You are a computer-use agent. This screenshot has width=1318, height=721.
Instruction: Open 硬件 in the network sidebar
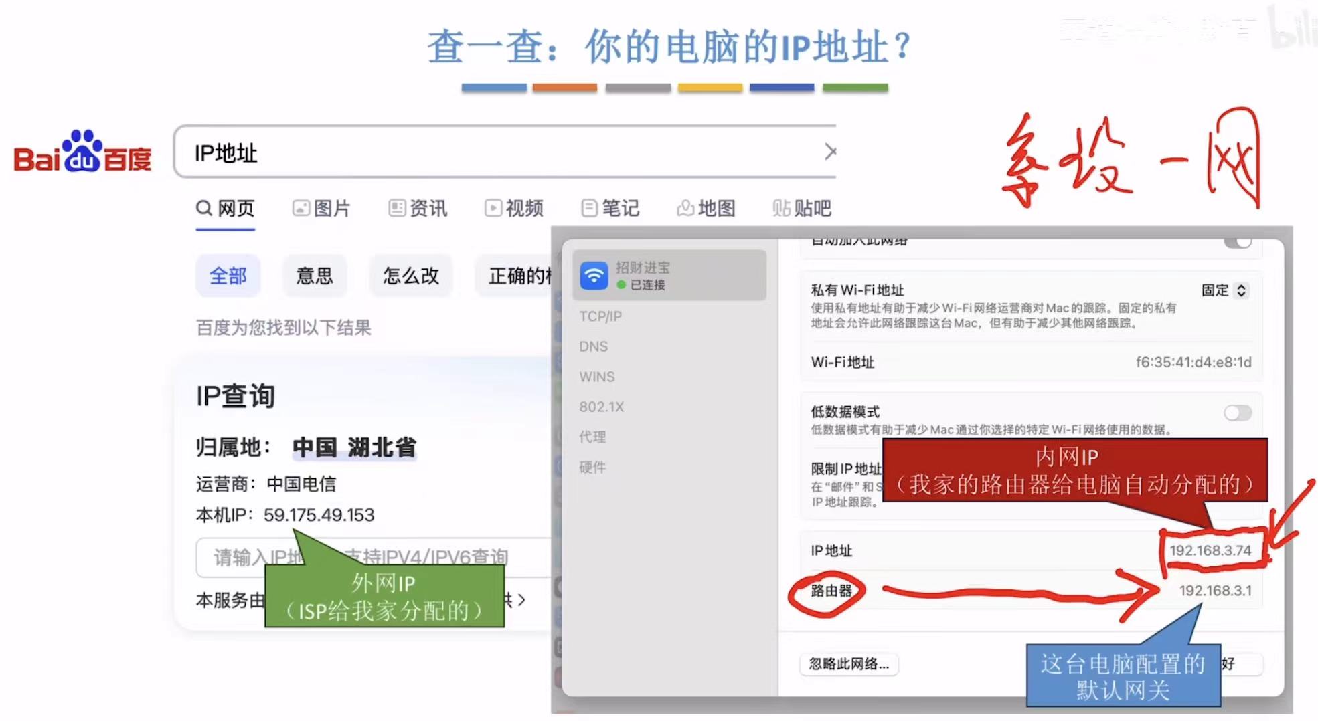point(592,467)
